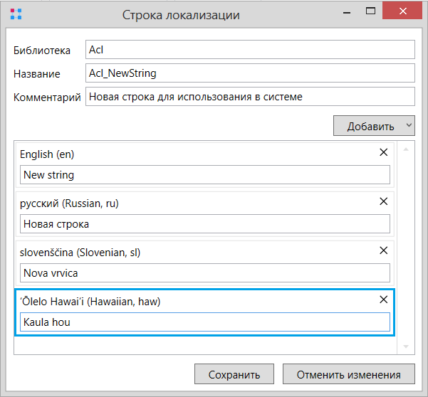Remove the Hawaiian (haw) translation entry
Screen dimensions: 428x397
point(384,300)
